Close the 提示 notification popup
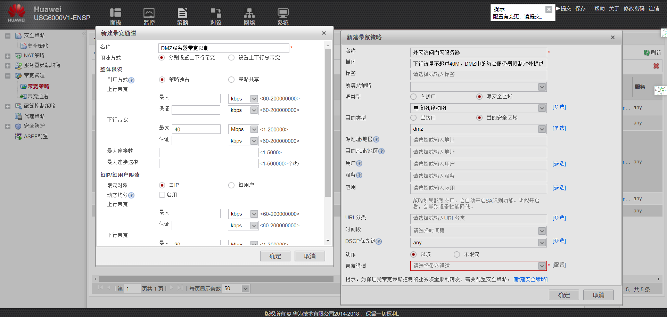This screenshot has height=317, width=667. click(549, 9)
